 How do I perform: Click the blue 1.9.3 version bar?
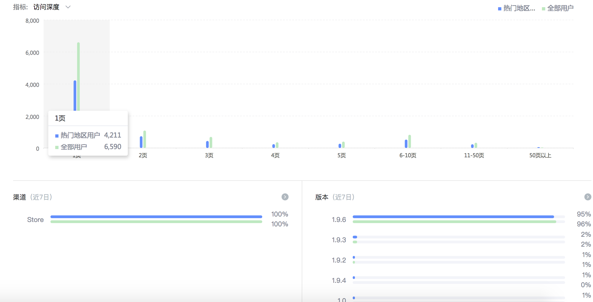(355, 237)
